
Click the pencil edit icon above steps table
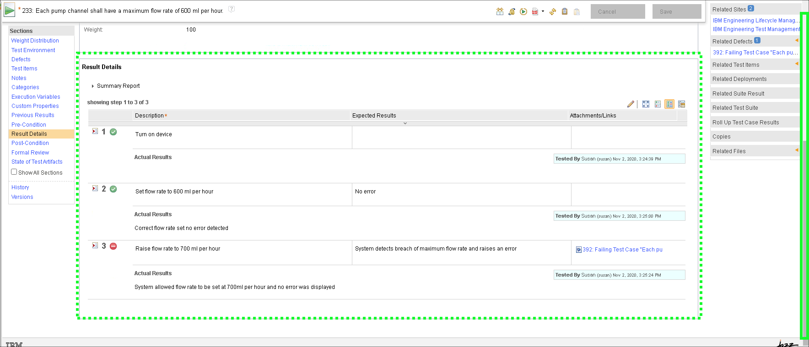631,104
